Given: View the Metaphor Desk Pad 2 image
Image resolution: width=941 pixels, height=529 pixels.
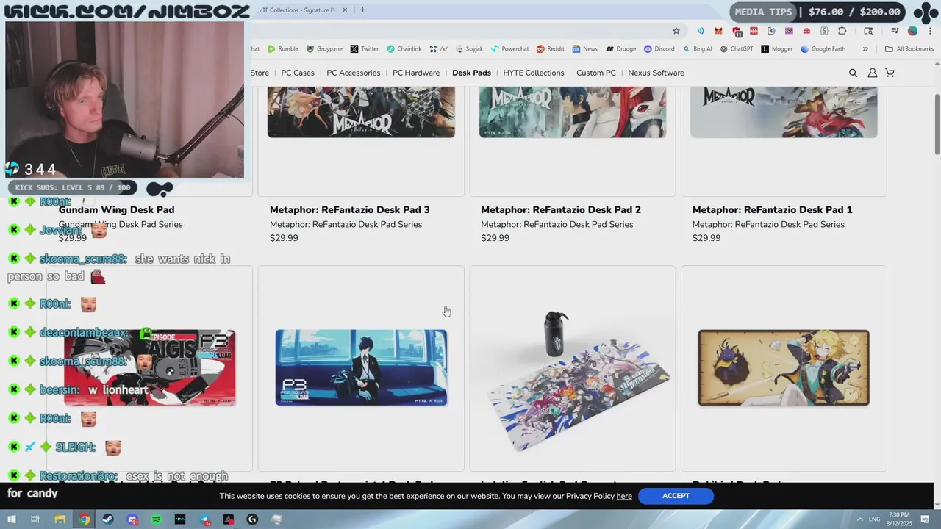Looking at the screenshot, I should tap(573, 112).
